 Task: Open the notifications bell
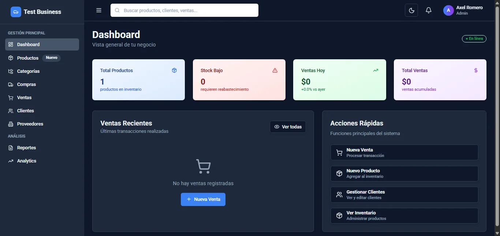pos(429,10)
